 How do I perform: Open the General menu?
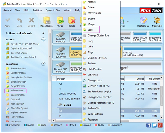[7, 10]
